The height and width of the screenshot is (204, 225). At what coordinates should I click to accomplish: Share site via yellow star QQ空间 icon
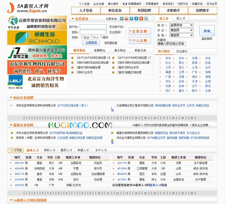pyautogui.click(x=122, y=19)
